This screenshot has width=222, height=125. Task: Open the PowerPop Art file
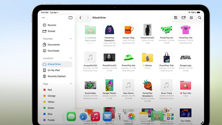tap(167, 30)
